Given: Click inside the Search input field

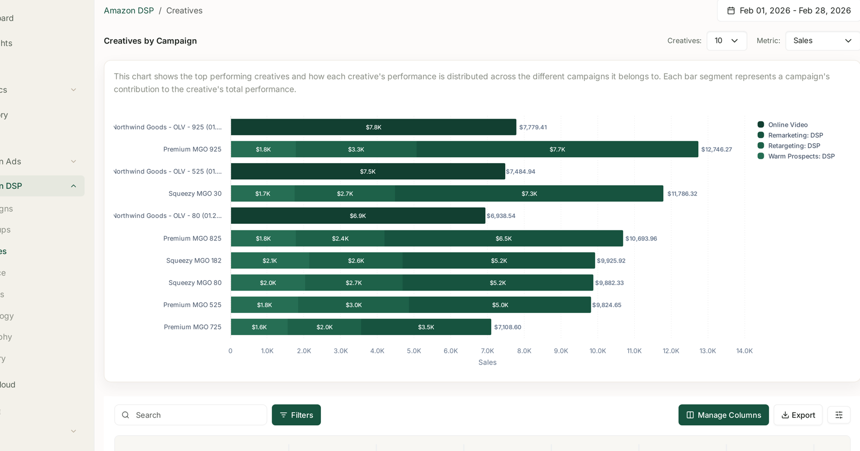Looking at the screenshot, I should tap(191, 415).
